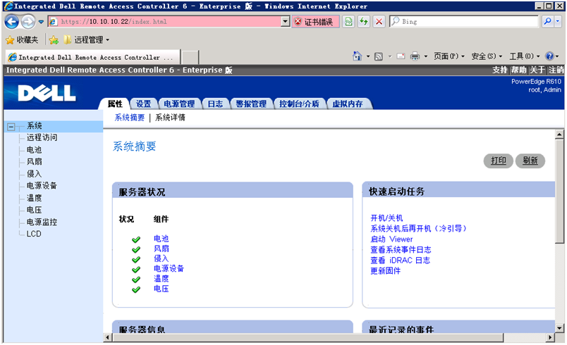Click the 打印 button

(x=499, y=161)
